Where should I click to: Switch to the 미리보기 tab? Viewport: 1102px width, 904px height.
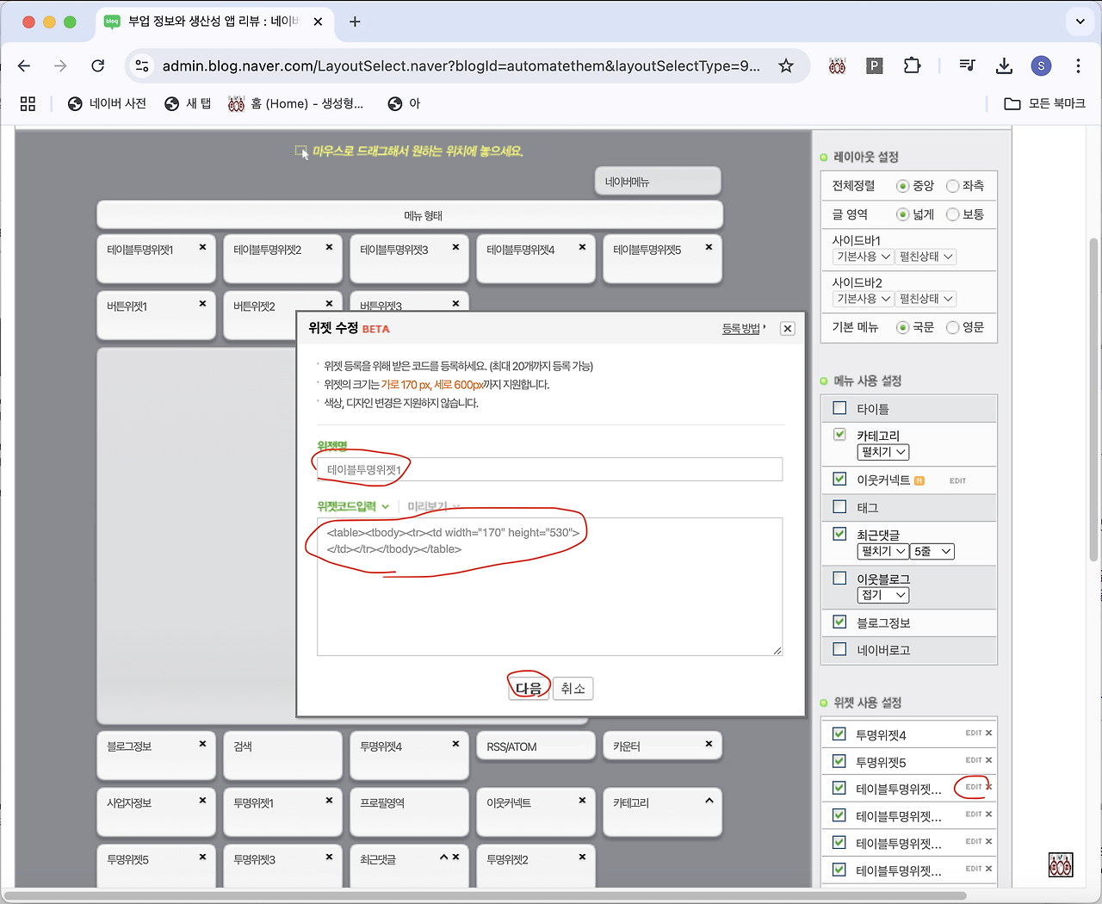tap(427, 507)
